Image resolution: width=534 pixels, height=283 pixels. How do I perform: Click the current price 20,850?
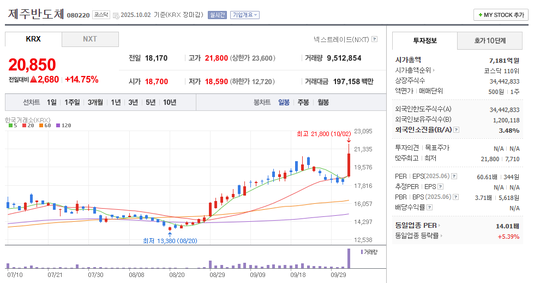[32, 65]
